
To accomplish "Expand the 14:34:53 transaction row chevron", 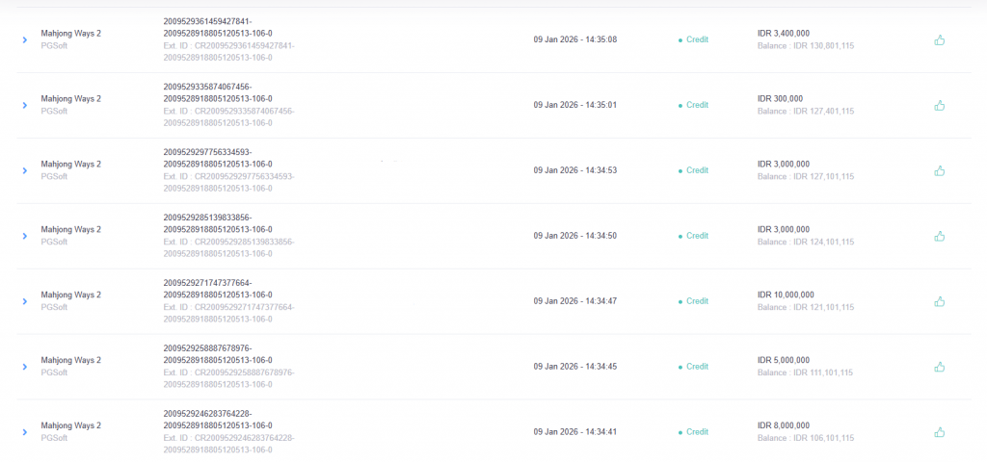I will pyautogui.click(x=25, y=170).
